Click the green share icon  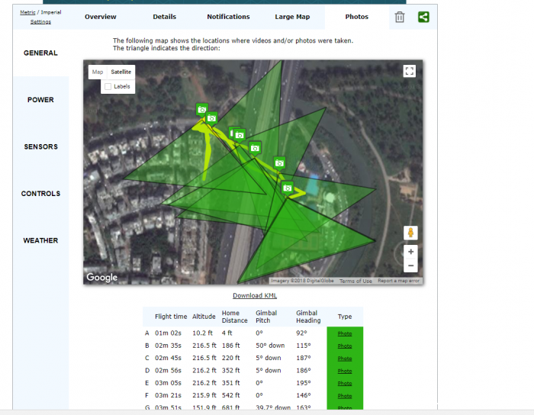(x=423, y=17)
